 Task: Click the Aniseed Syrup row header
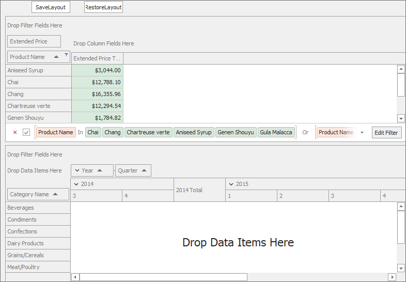38,70
